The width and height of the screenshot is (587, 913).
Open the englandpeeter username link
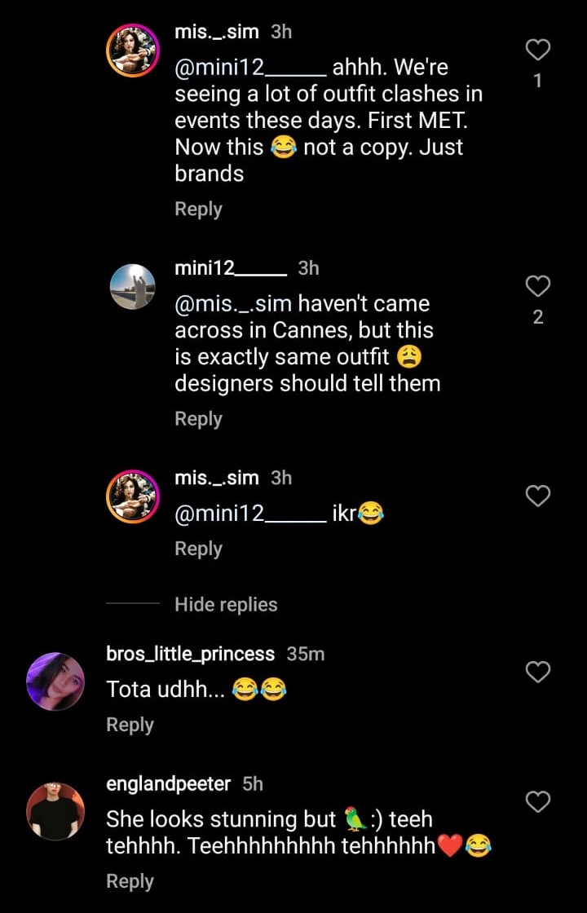pos(168,784)
